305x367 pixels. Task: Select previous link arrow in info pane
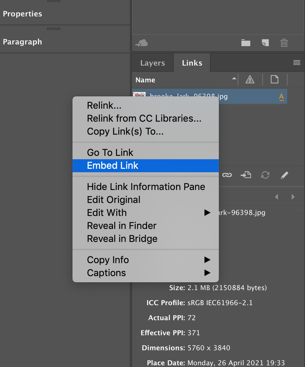pyautogui.click(x=277, y=196)
